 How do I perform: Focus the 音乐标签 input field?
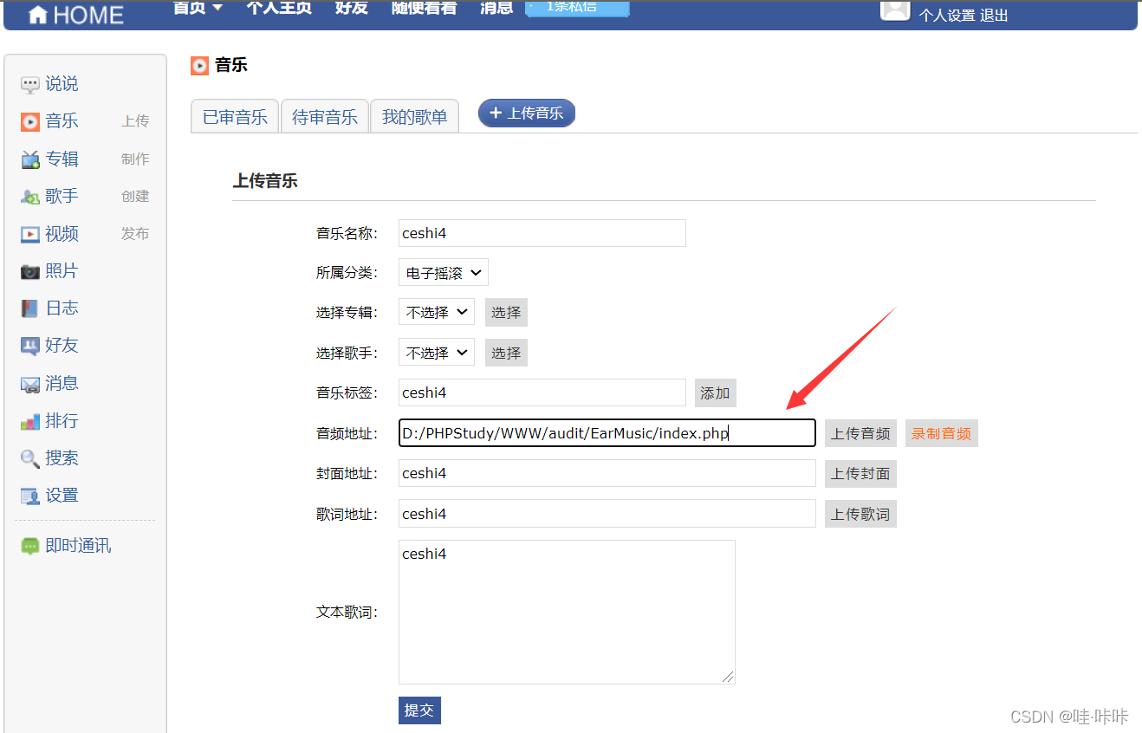coord(542,392)
